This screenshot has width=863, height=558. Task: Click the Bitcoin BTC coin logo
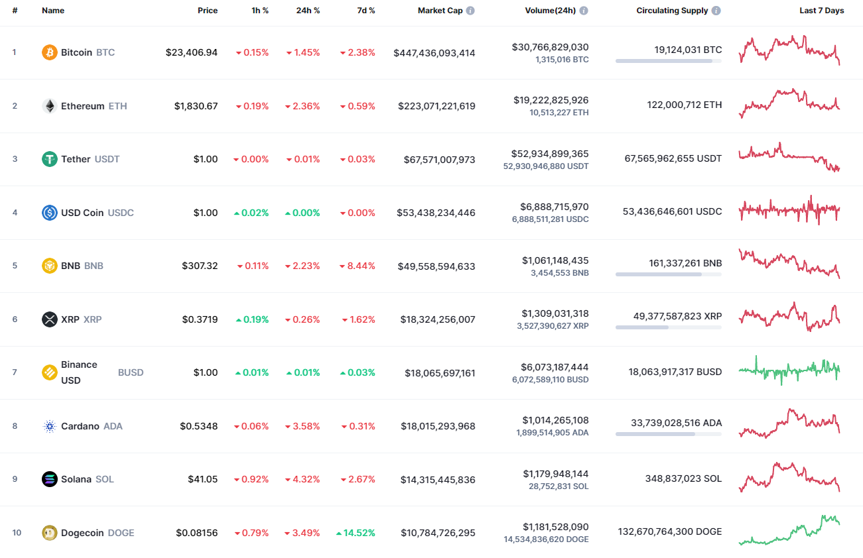[x=50, y=52]
